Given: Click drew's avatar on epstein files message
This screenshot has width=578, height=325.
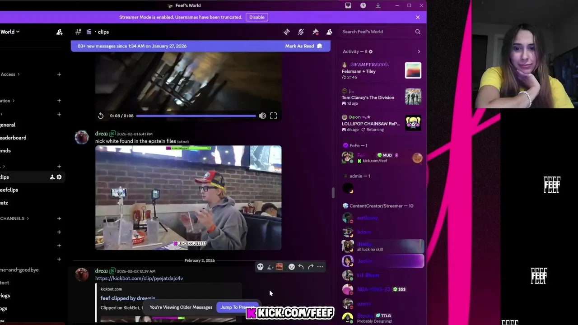Looking at the screenshot, I should [82, 137].
